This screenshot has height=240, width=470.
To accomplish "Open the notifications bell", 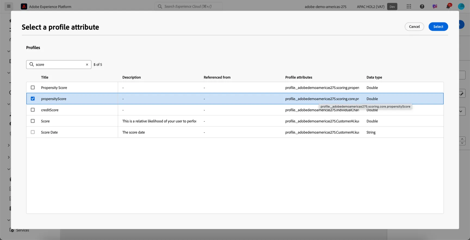I will point(448,7).
